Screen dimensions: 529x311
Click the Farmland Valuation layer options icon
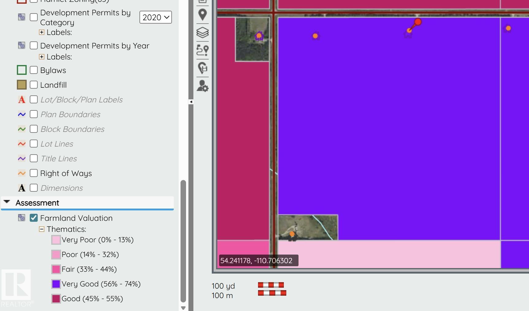point(21,218)
